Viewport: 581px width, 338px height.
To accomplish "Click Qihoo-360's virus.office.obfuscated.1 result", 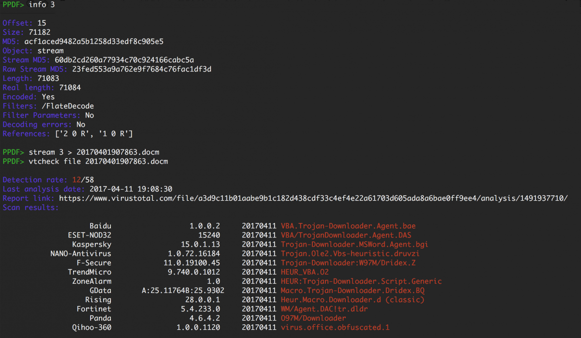I will 335,327.
